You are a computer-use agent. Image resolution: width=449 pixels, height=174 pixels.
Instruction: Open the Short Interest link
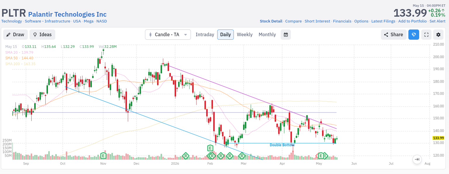pos(317,21)
